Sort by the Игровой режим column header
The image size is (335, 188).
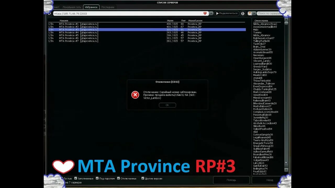tap(195, 20)
